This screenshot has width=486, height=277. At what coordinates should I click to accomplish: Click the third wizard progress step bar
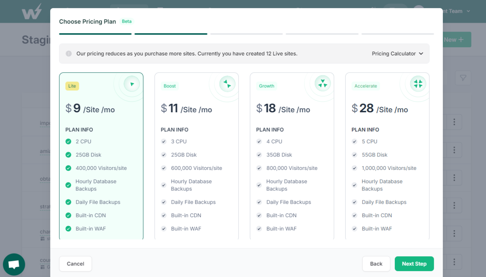pos(247,34)
